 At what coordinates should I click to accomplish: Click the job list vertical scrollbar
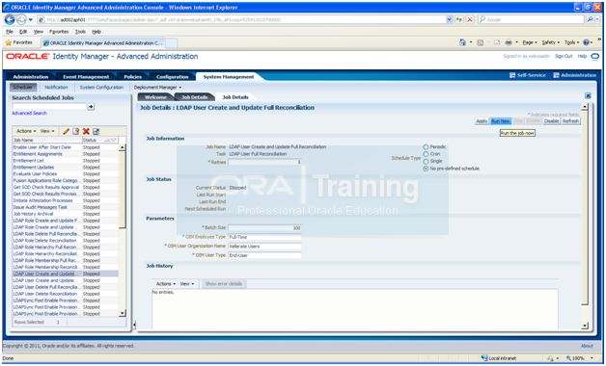point(123,230)
